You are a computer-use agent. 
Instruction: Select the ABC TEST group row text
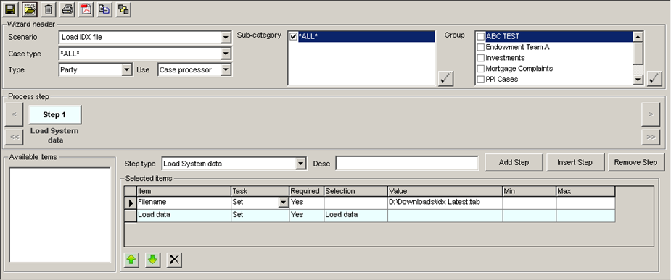click(503, 37)
